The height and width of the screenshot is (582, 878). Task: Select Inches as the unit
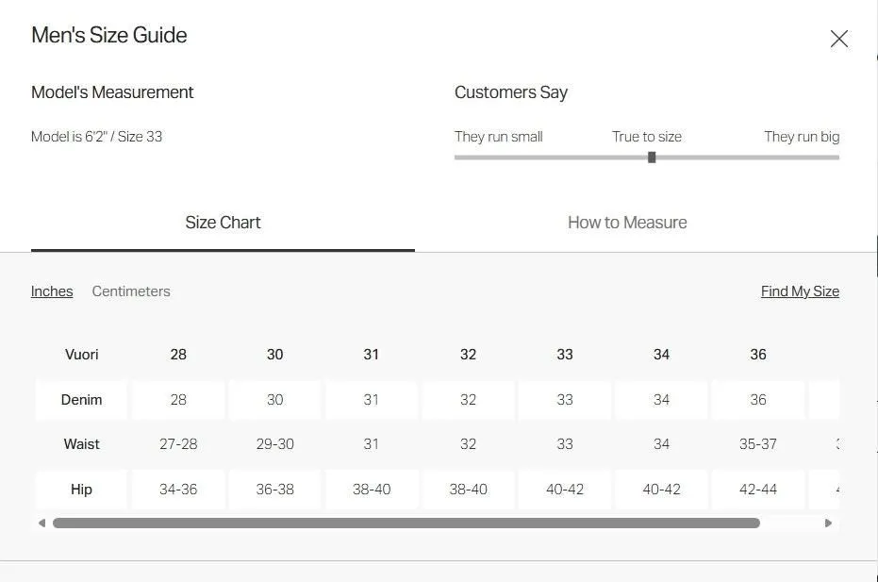pyautogui.click(x=52, y=291)
